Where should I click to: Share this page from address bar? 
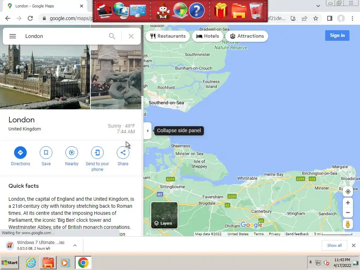pyautogui.click(x=304, y=18)
